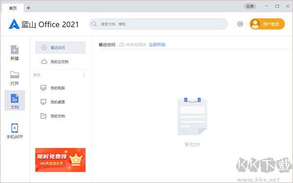Click the 未开启同步 status text
The image size is (293, 183).
tap(136, 45)
